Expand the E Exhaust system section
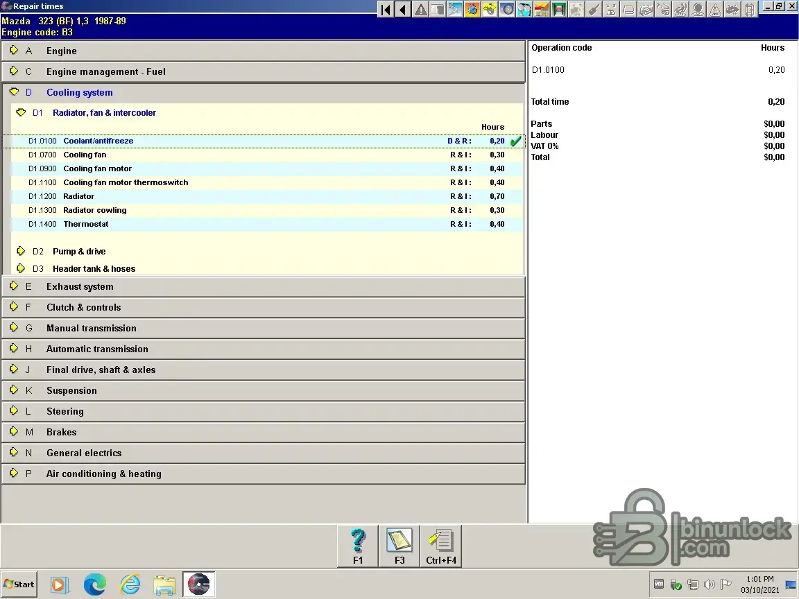 [x=264, y=287]
